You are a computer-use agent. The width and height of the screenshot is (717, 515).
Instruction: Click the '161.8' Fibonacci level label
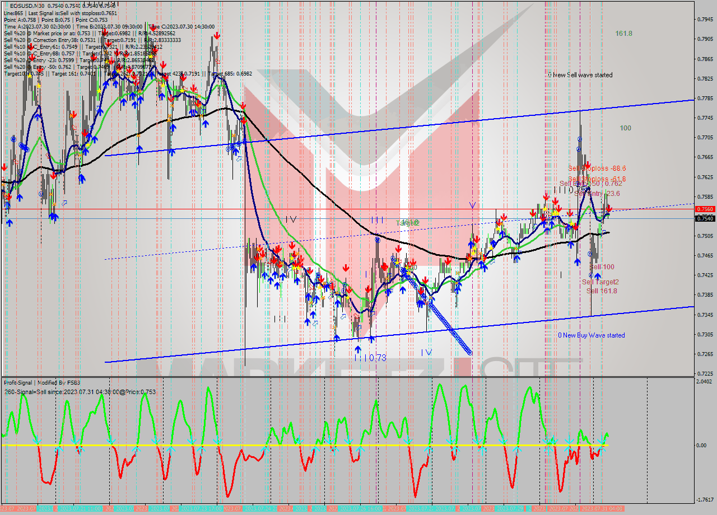tap(623, 34)
